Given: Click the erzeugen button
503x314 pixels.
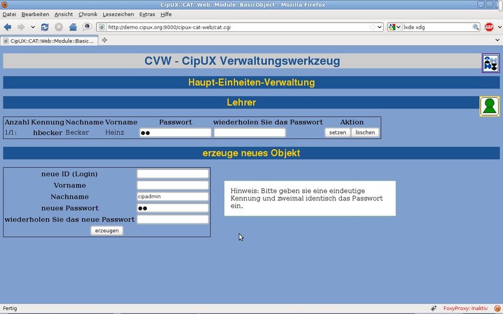Looking at the screenshot, I should point(107,231).
